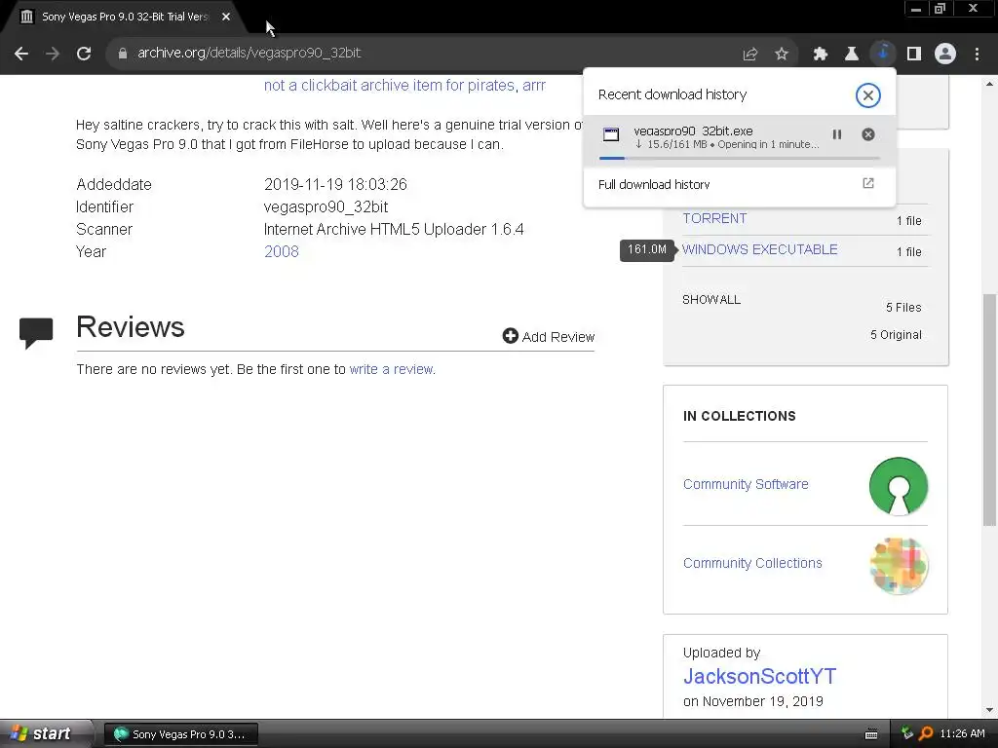This screenshot has width=998, height=748.
Task: Click the page vertical scrollbar thumb
Action: [x=989, y=410]
